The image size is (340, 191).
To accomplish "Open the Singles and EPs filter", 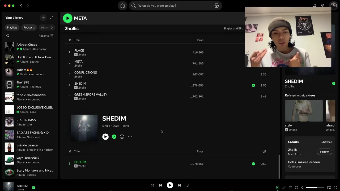I will [x=233, y=29].
